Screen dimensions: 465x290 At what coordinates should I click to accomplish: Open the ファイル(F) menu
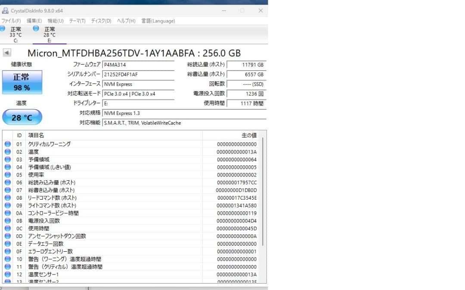click(11, 21)
